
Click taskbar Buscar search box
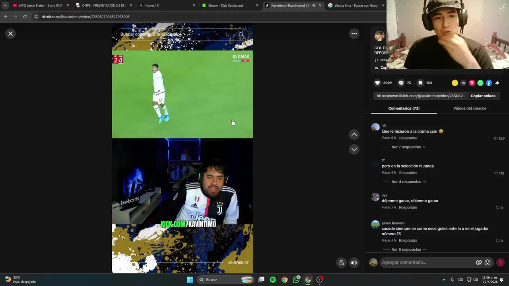coord(225,280)
